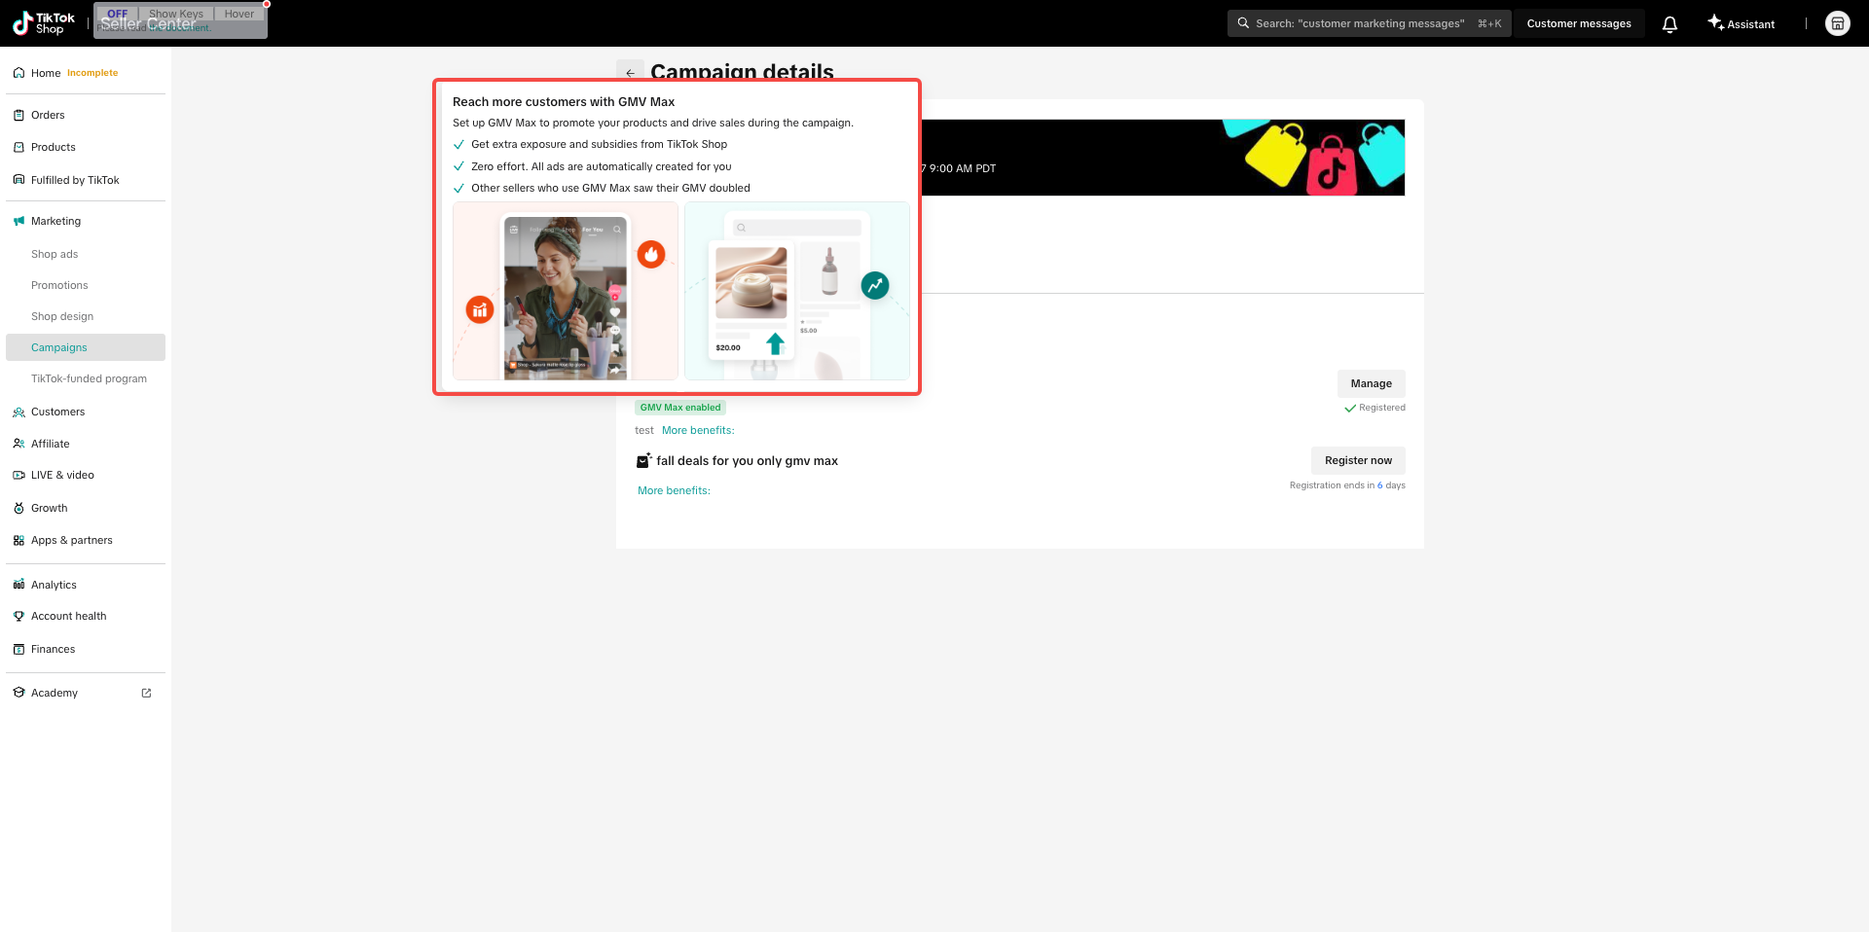Open Academy via its external link icon
Viewport: 1869px width, 932px height.
pyautogui.click(x=146, y=693)
